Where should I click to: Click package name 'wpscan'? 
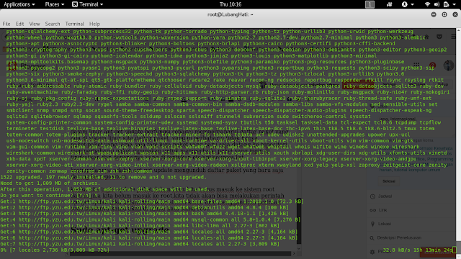click(x=149, y=153)
